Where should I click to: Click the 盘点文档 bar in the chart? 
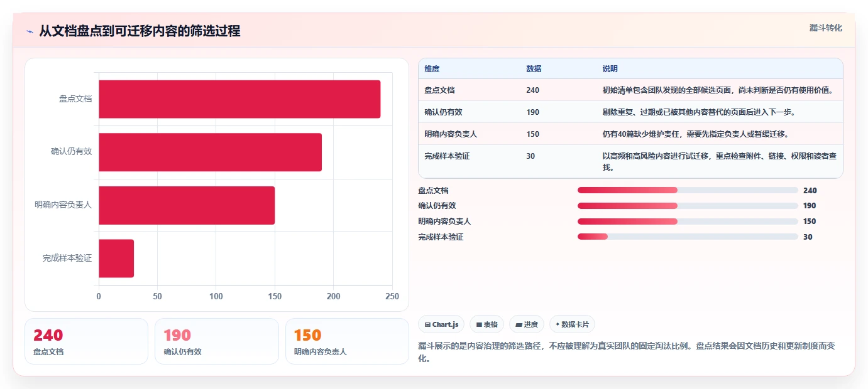[239, 99]
